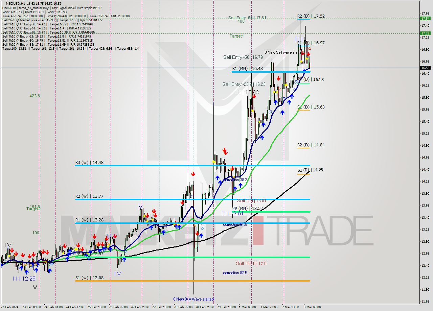
Task: Select the 'I I I 12.25' wave label
Action: coord(24,279)
